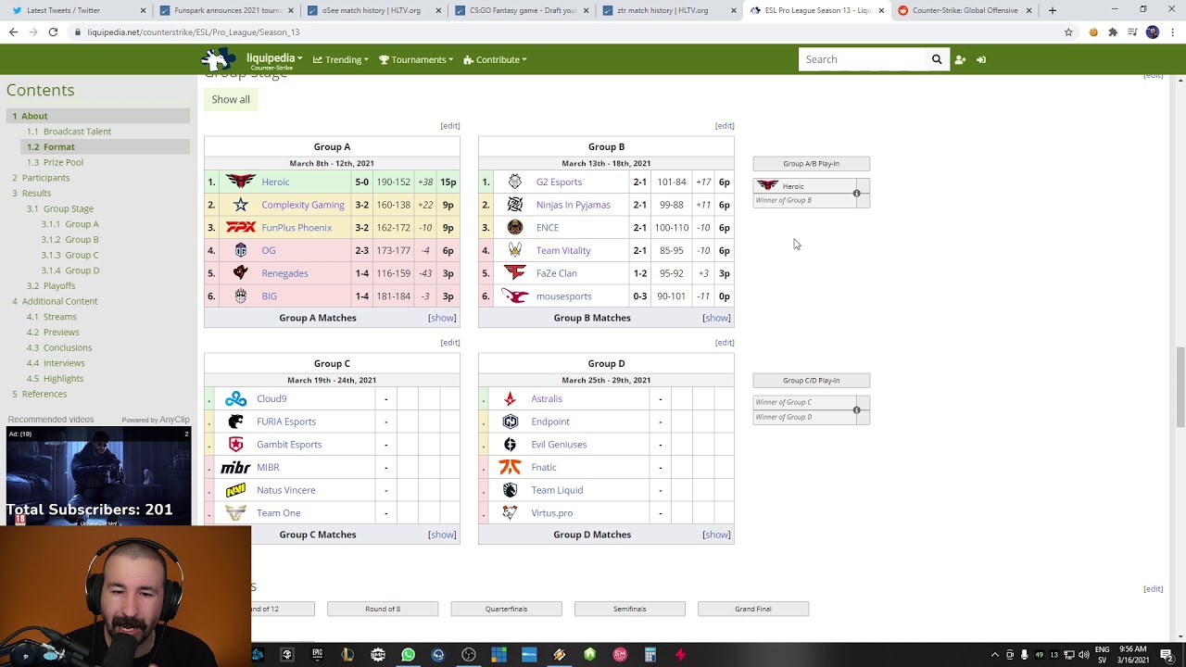Screen dimensions: 1186x667
Task: Open the Chrome three-dot menu
Action: point(1170,31)
